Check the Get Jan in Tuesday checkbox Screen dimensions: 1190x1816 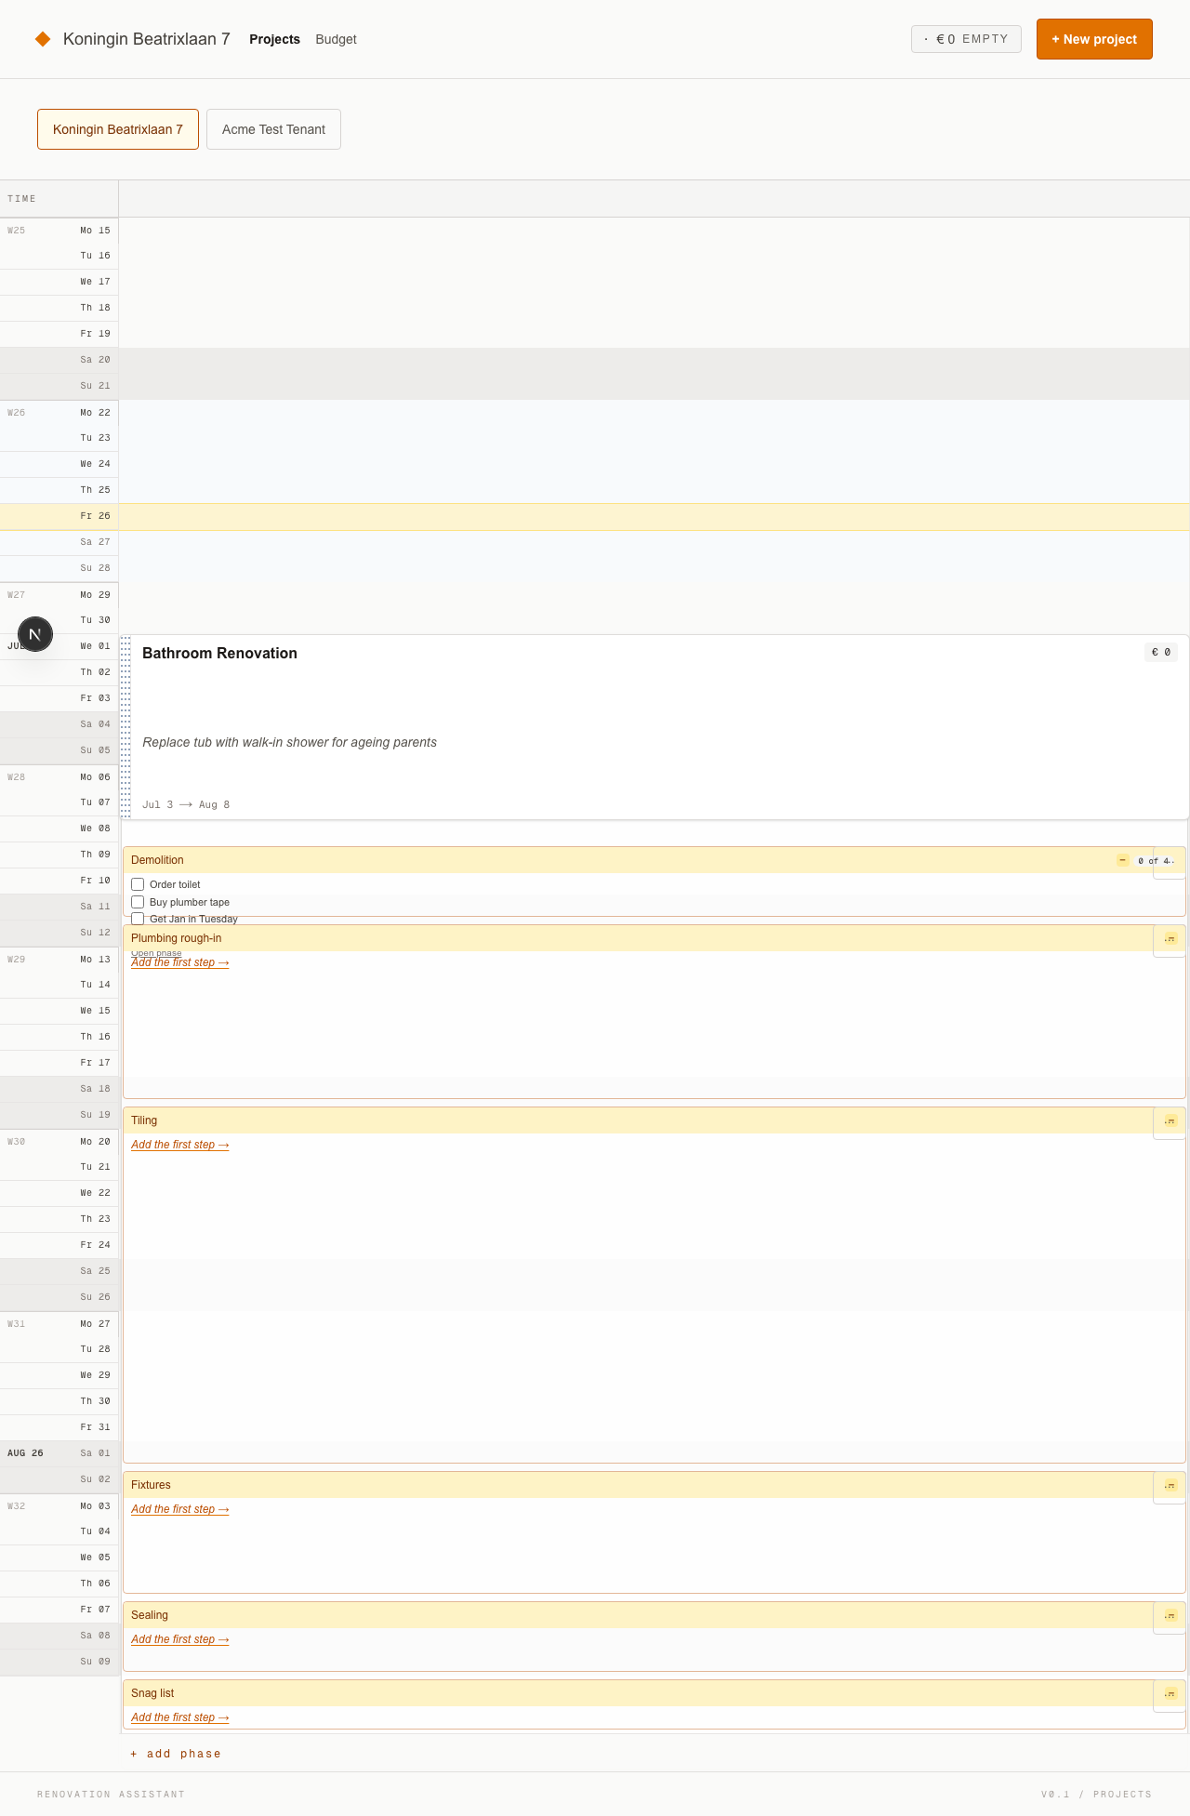pos(138,919)
